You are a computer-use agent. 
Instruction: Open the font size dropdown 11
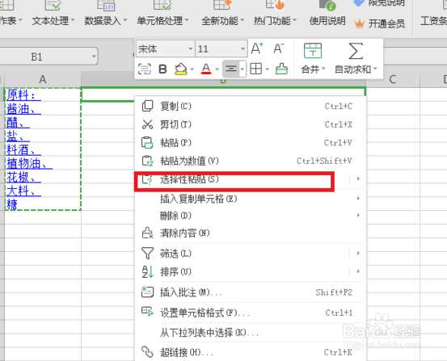point(242,48)
